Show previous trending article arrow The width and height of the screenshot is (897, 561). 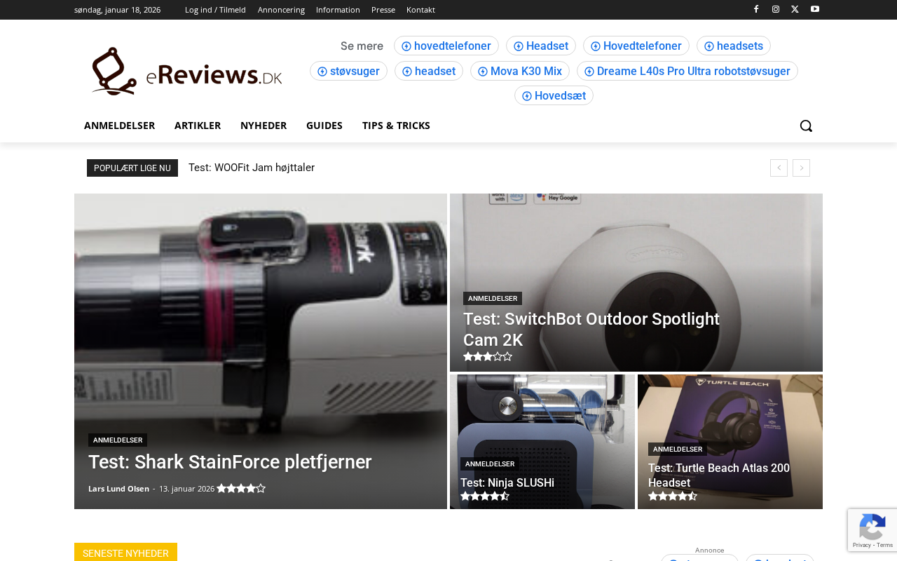(x=779, y=168)
